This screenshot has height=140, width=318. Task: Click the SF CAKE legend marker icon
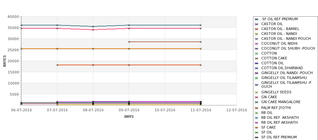[256, 128]
